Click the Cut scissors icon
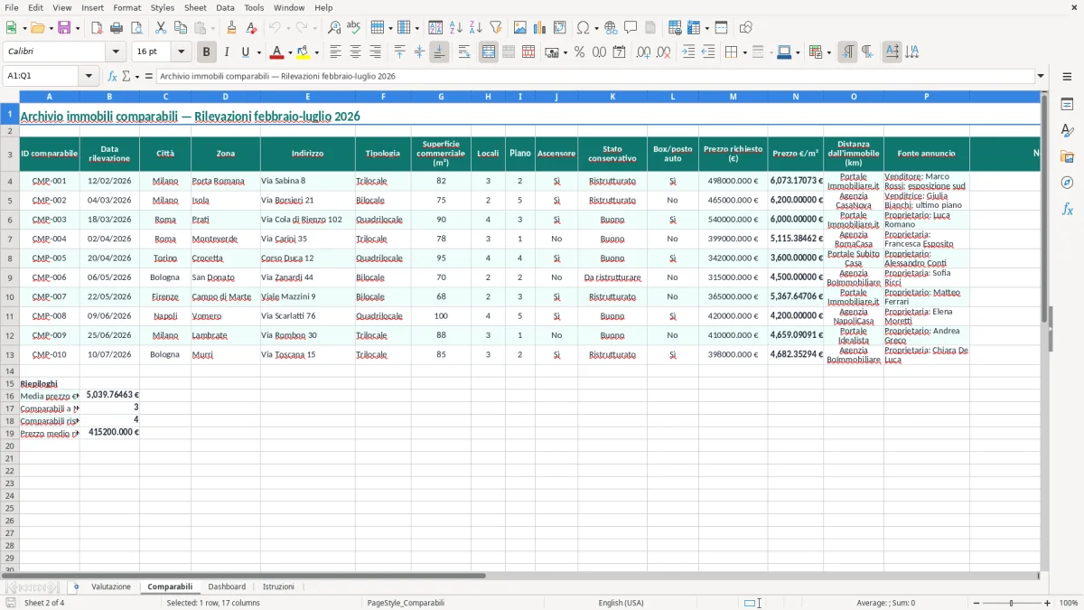The height and width of the screenshot is (610, 1084). (x=161, y=28)
